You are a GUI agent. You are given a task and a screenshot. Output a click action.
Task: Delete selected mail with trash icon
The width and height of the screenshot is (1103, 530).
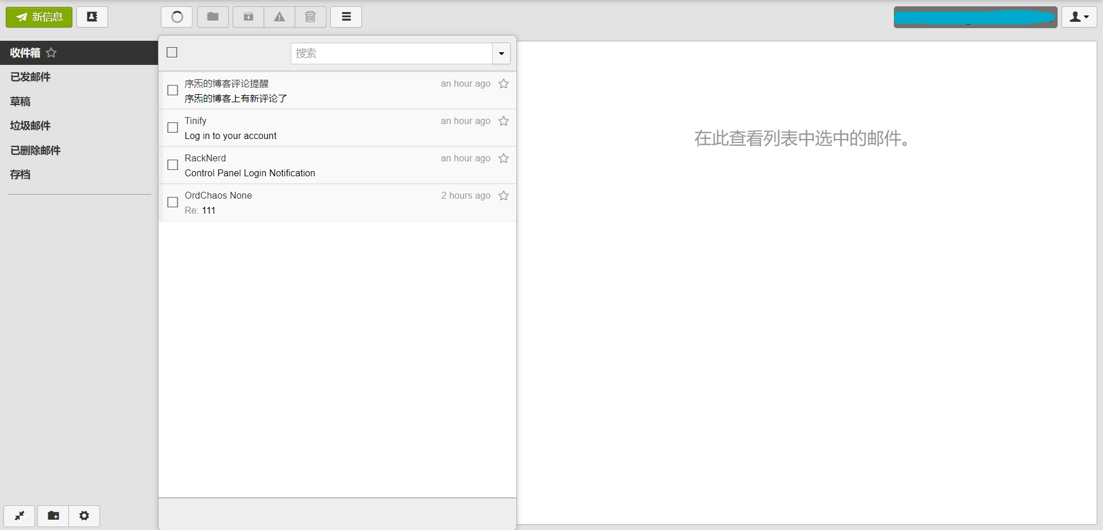310,17
